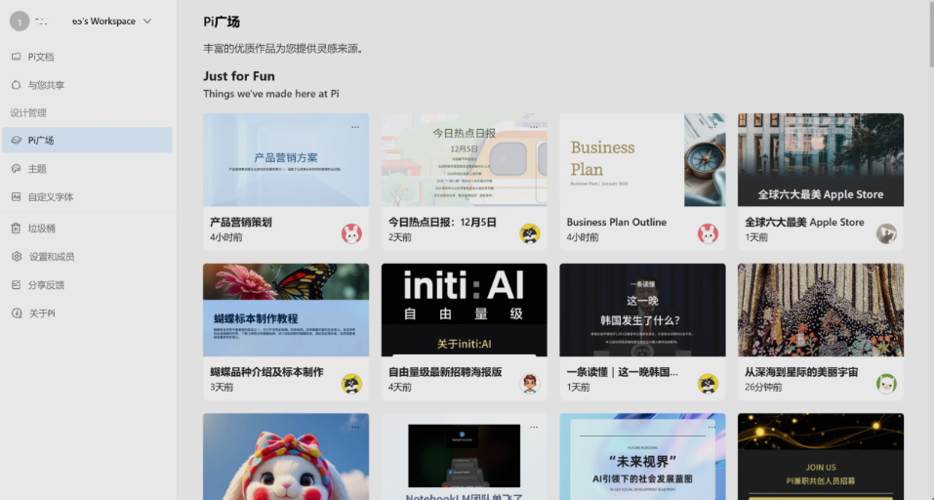Click author avatar on 一条读懂 card

708,384
